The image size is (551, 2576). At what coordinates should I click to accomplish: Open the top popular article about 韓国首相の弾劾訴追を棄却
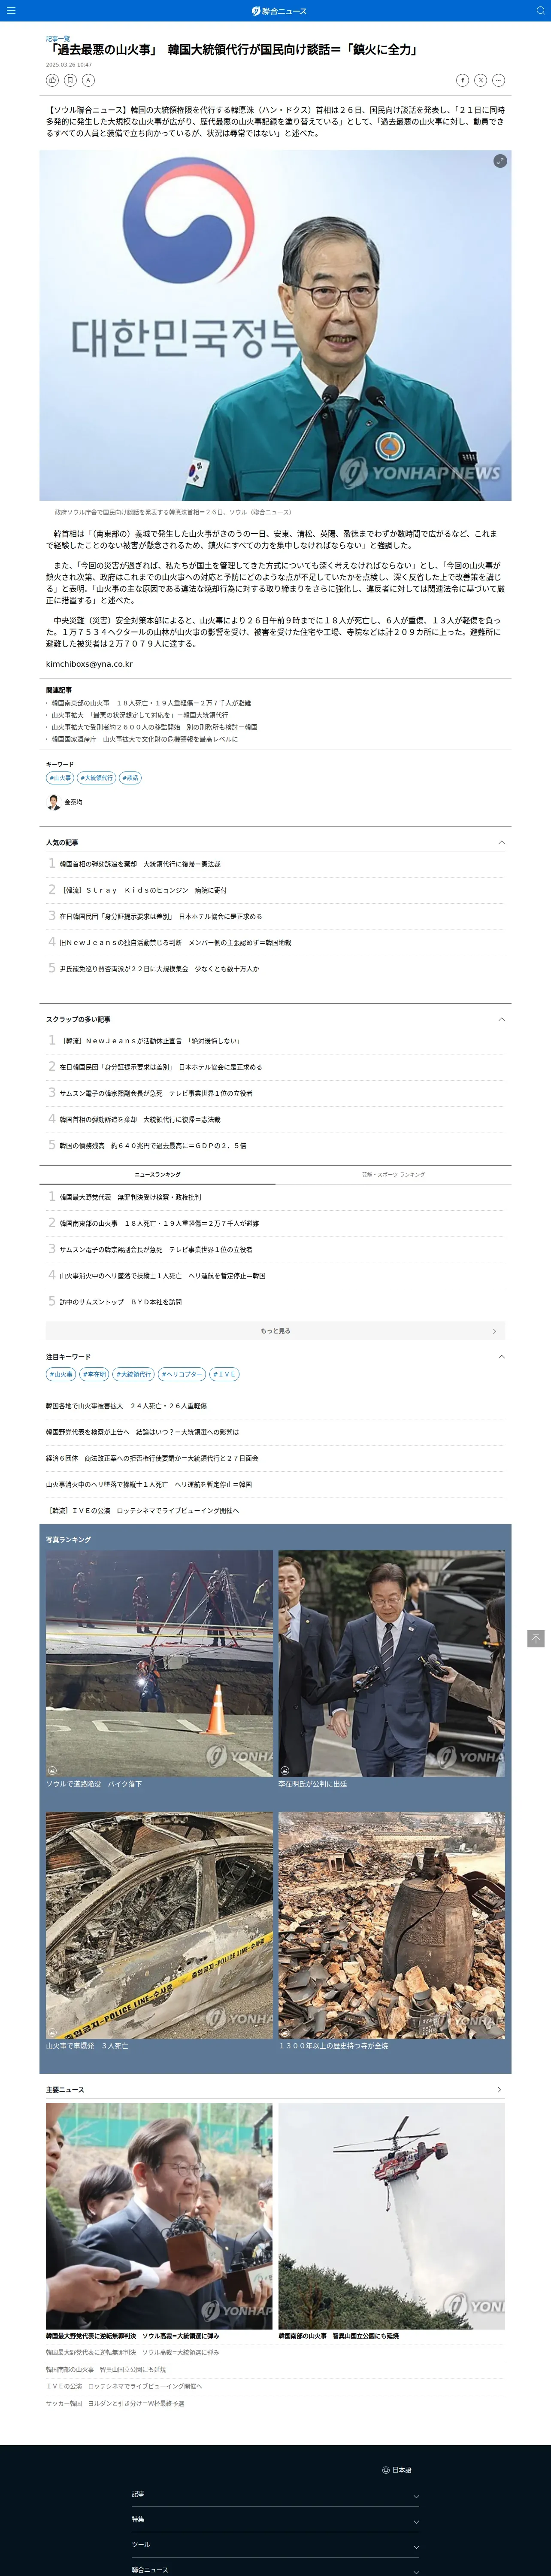140,864
